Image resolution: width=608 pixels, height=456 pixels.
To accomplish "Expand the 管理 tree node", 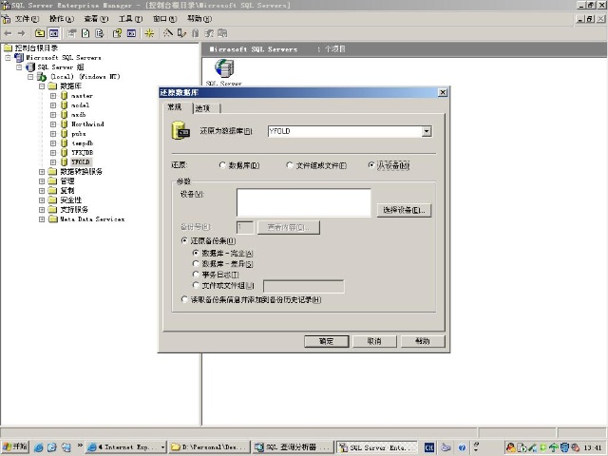I will point(43,180).
